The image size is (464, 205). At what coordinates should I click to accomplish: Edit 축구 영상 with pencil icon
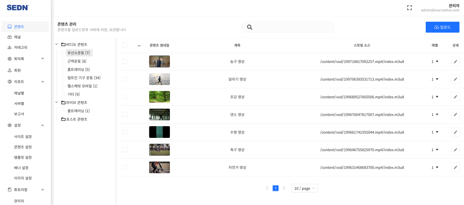pyautogui.click(x=455, y=150)
